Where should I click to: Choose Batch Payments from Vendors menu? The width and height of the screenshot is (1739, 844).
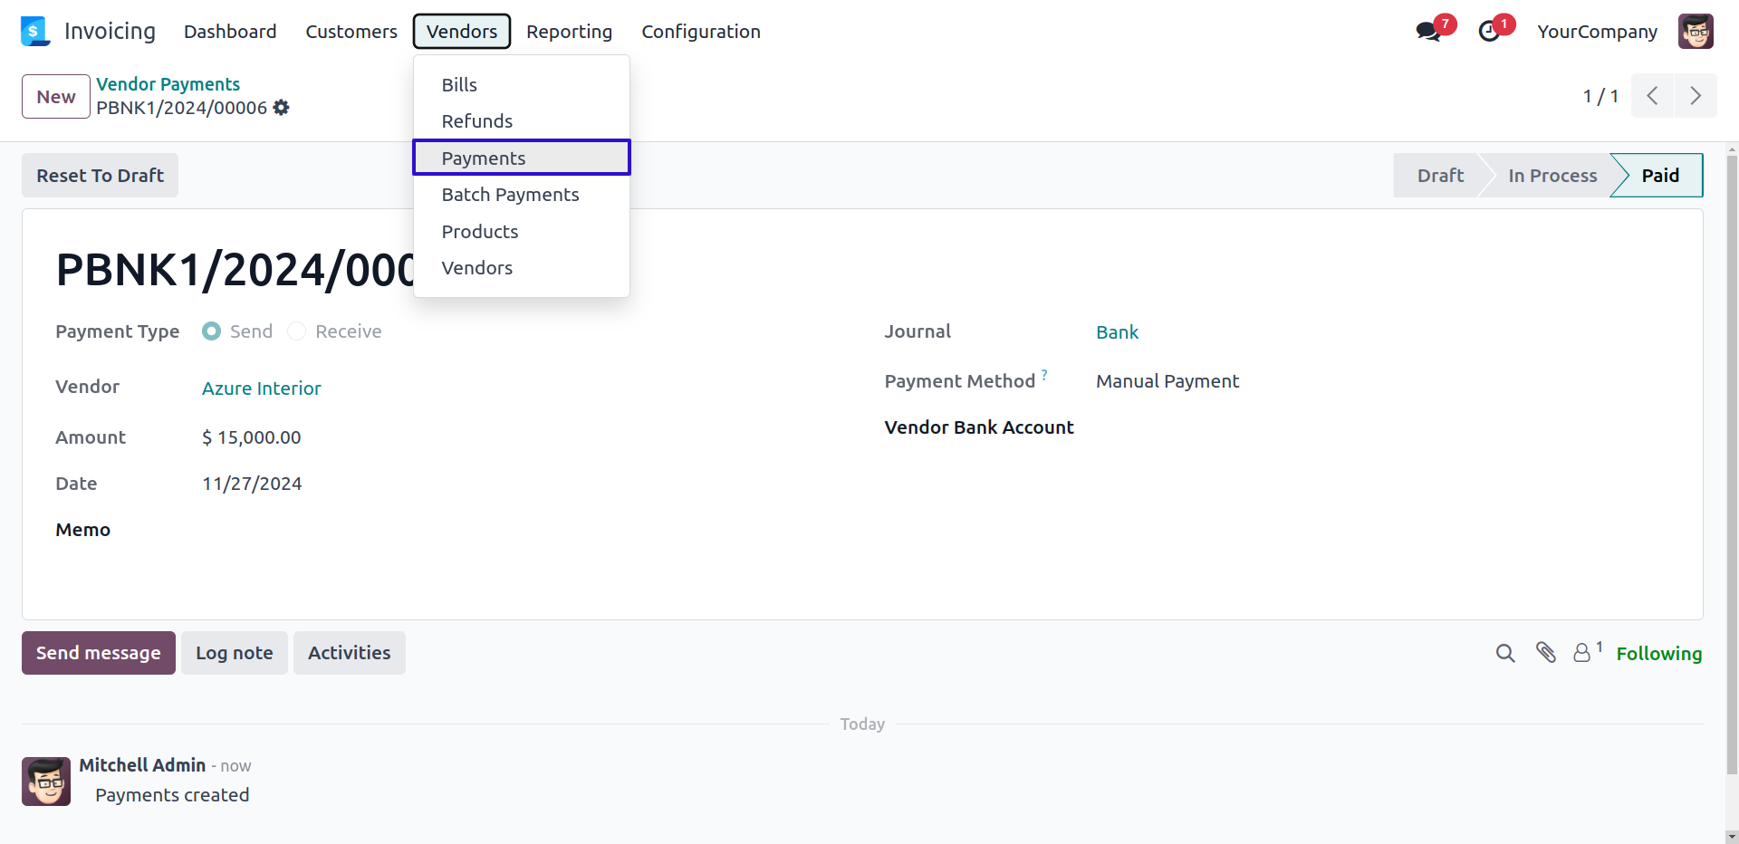[x=510, y=195]
